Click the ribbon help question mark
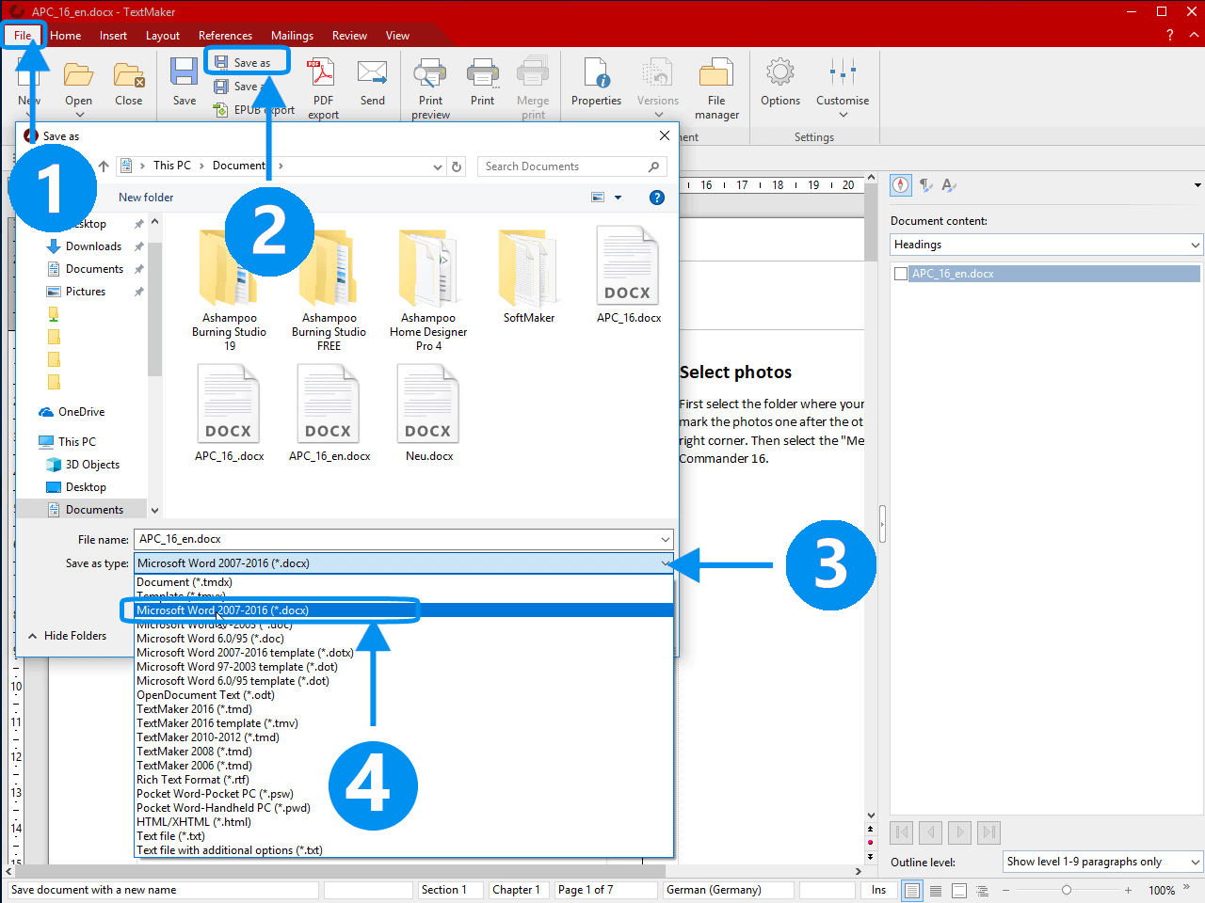This screenshot has width=1205, height=903. 1169,35
